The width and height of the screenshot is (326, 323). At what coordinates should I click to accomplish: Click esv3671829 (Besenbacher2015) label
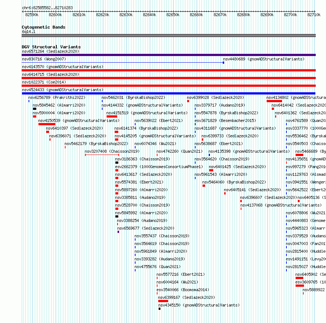pyautogui.click(x=225, y=120)
